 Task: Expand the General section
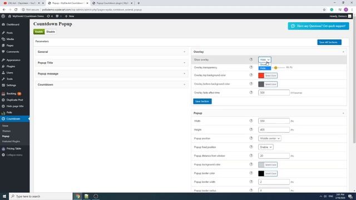(111, 52)
